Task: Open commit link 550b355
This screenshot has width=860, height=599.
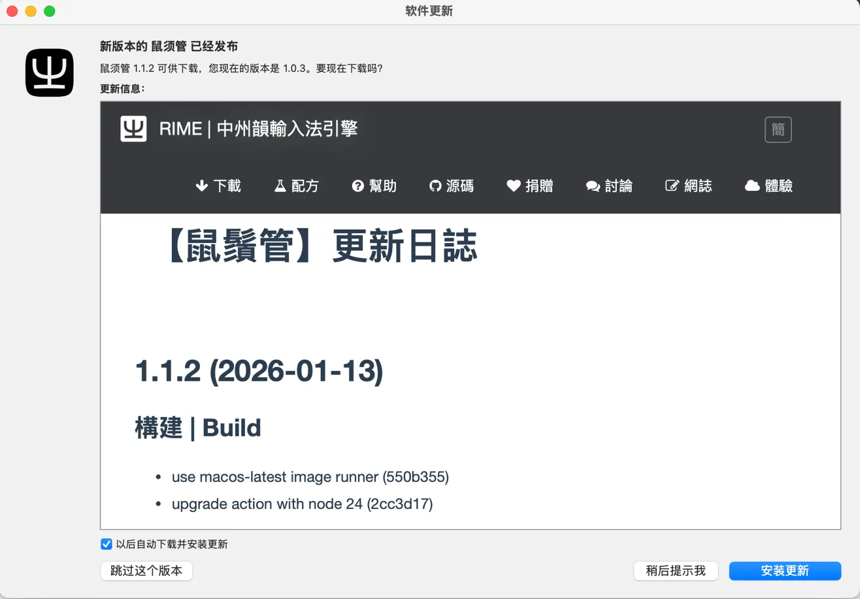Action: pos(416,478)
